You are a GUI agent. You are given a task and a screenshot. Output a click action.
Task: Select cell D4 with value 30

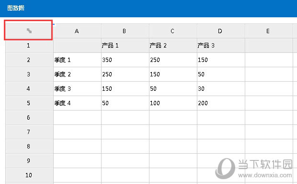221,89
